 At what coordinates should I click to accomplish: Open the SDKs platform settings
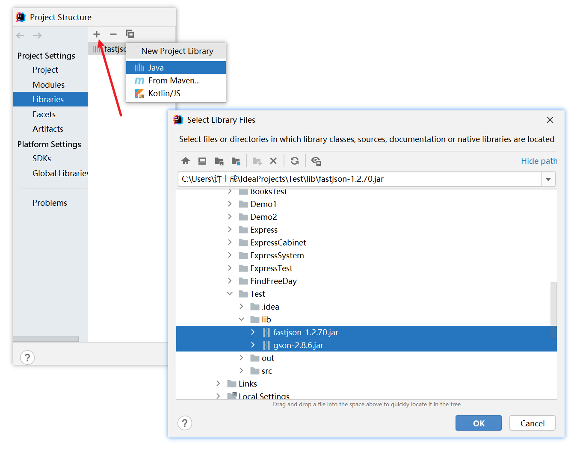pos(41,158)
